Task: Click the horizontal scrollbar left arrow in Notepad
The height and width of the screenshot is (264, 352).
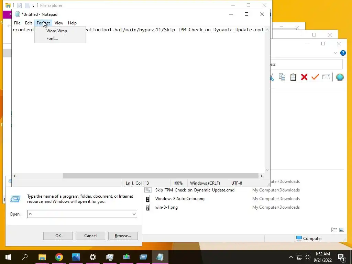Action: click(14, 176)
